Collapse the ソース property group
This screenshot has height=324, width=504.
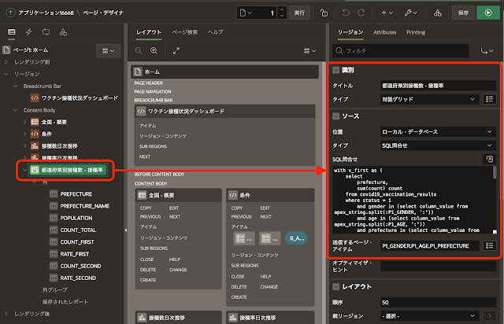coord(336,116)
